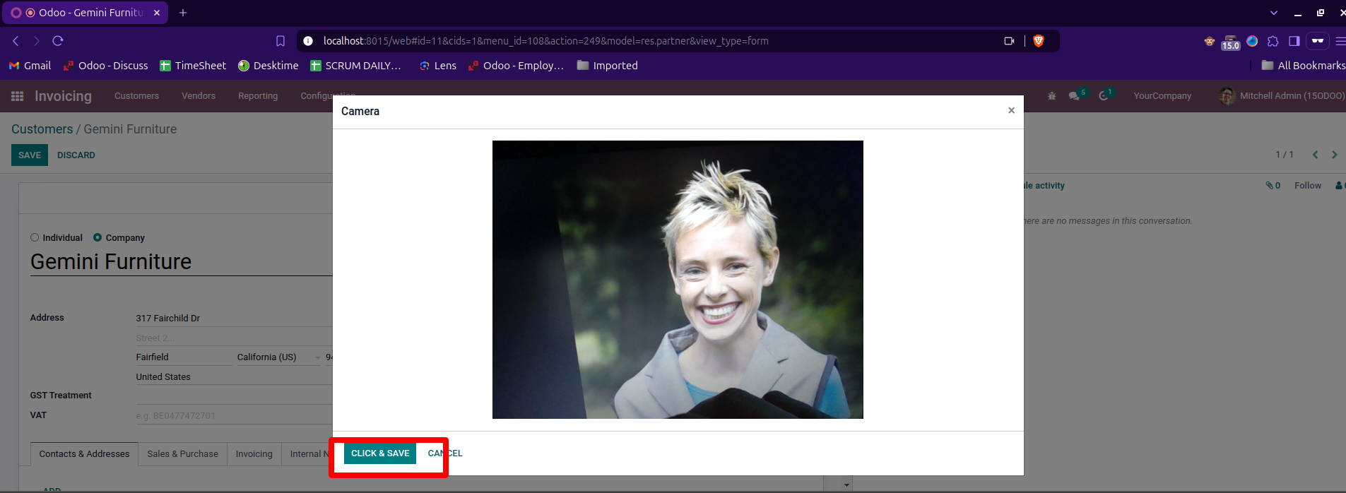Switch to the Invoicing form tab

(x=254, y=454)
